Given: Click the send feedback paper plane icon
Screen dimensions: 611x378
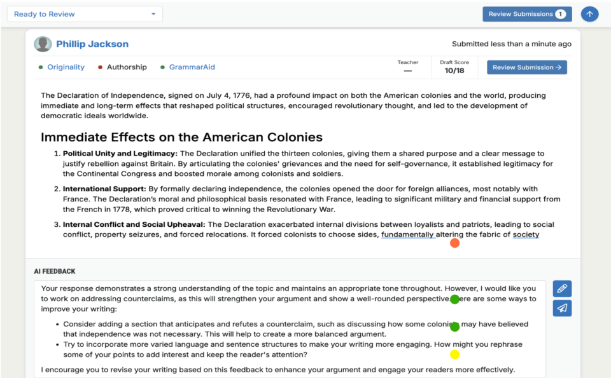Looking at the screenshot, I should (x=562, y=308).
